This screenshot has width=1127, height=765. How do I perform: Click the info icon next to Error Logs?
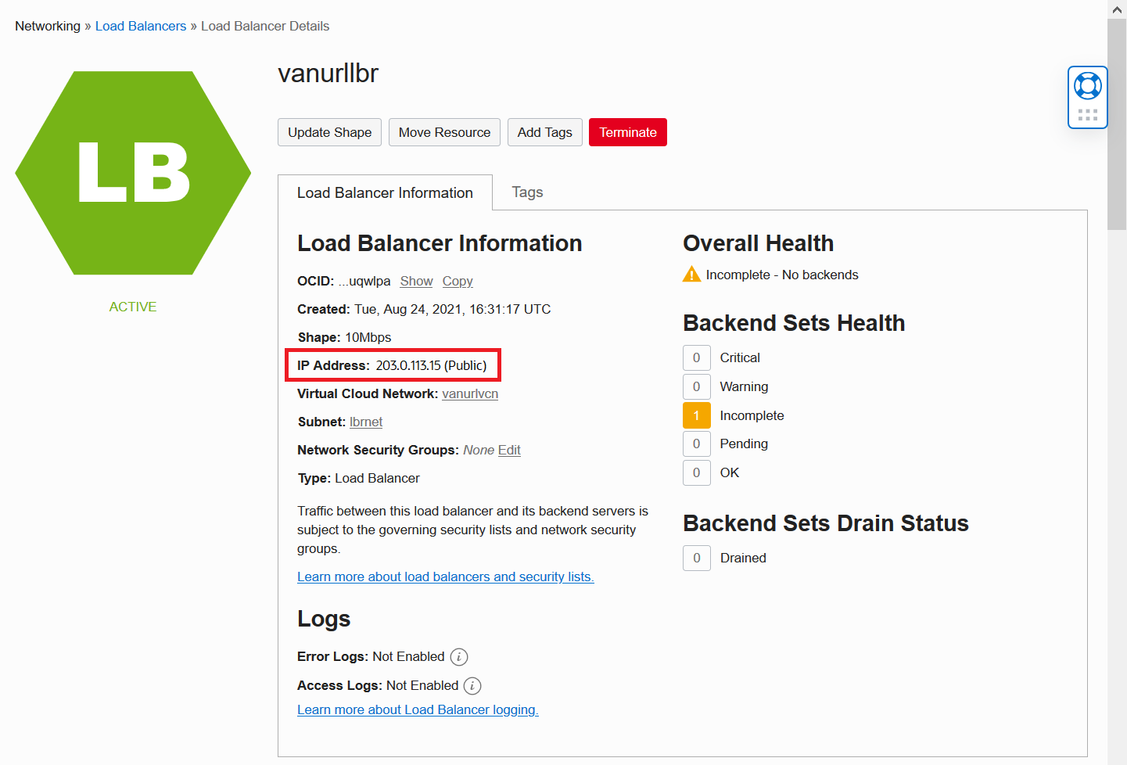point(460,657)
